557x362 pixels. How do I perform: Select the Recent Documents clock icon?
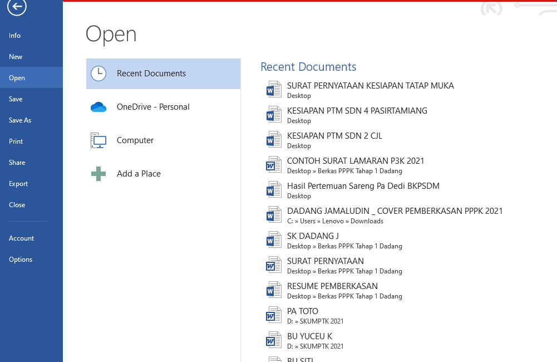point(98,74)
